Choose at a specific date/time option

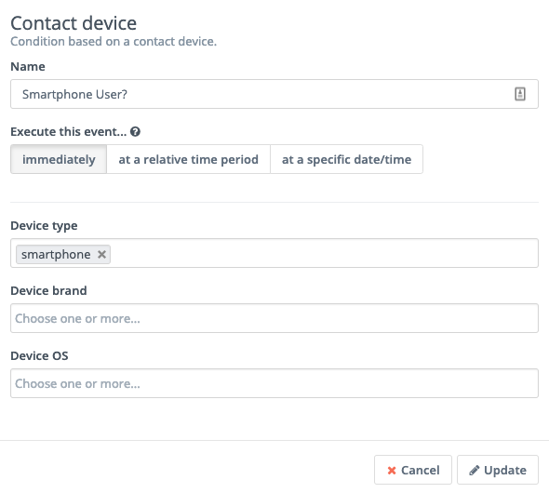(347, 159)
